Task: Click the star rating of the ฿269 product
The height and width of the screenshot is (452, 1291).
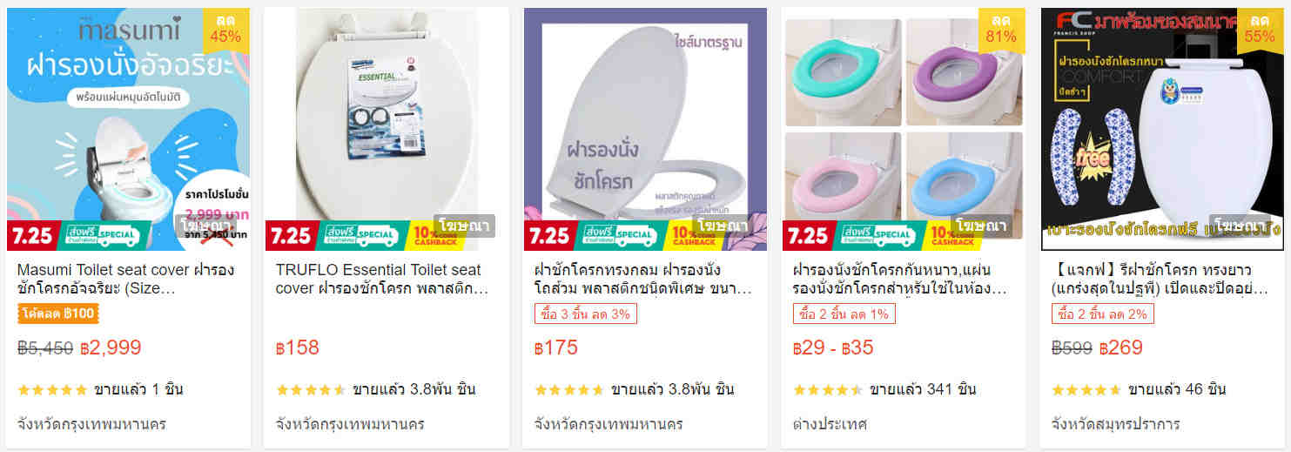Action: (x=1086, y=389)
